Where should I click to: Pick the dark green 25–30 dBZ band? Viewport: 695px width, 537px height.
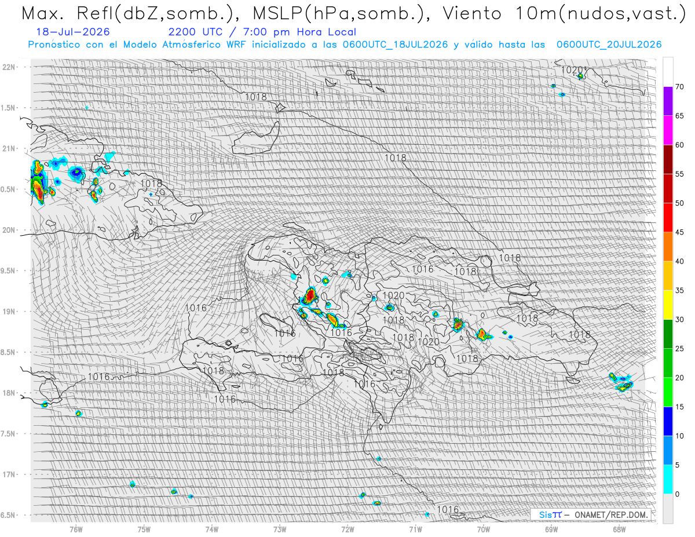coord(668,334)
